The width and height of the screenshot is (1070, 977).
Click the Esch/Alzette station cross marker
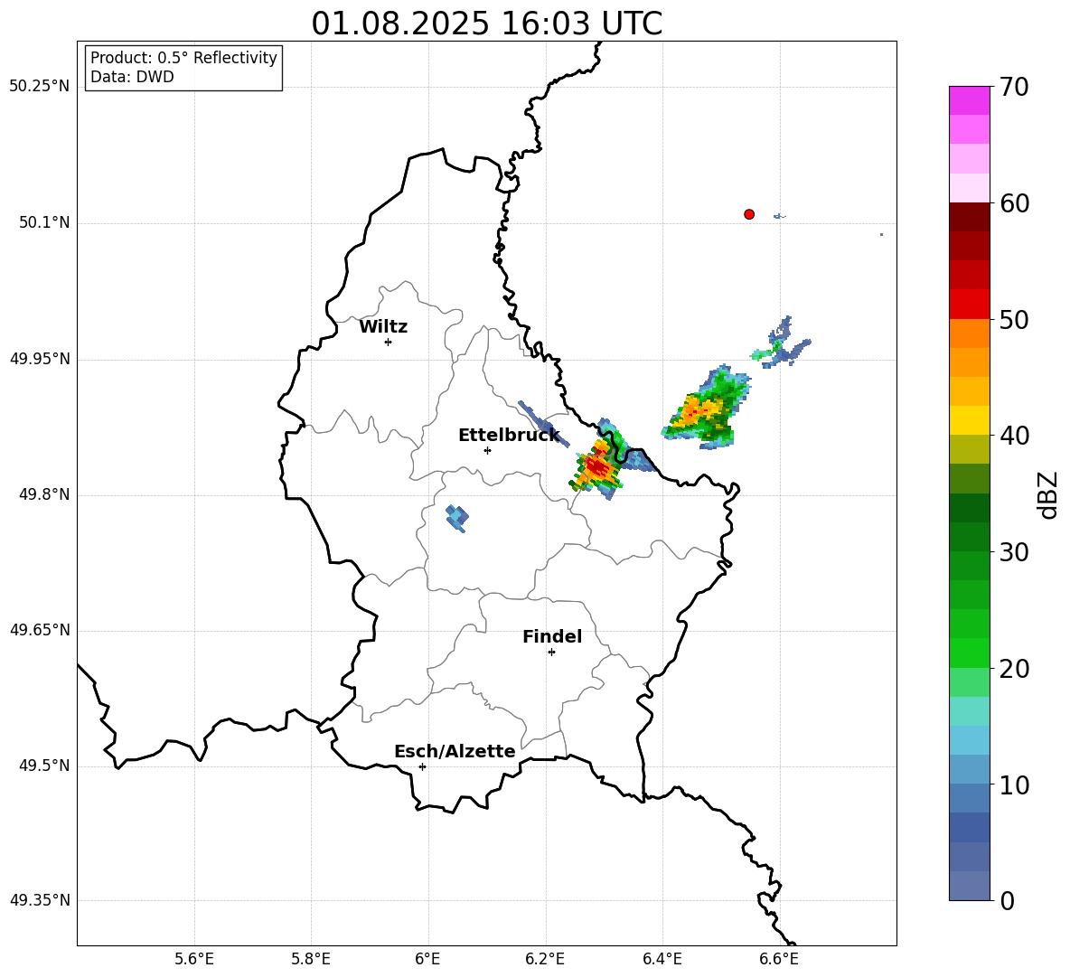(422, 766)
